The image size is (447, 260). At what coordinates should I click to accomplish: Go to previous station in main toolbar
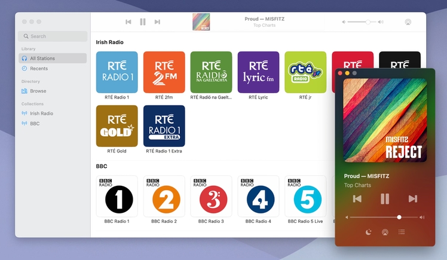[128, 22]
